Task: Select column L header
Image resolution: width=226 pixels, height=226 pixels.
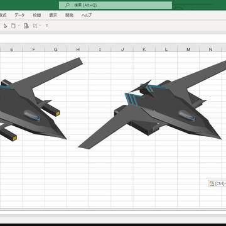Action: point(166,50)
